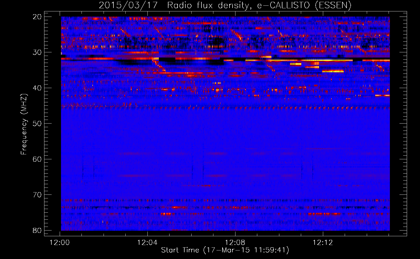
Task: Select the 'Frequency (MHZ)' y-axis label
Action: (x=24, y=124)
